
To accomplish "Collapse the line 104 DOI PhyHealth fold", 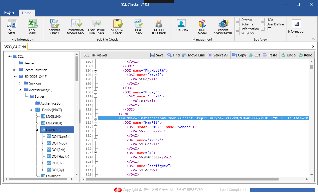I will tap(95, 71).
